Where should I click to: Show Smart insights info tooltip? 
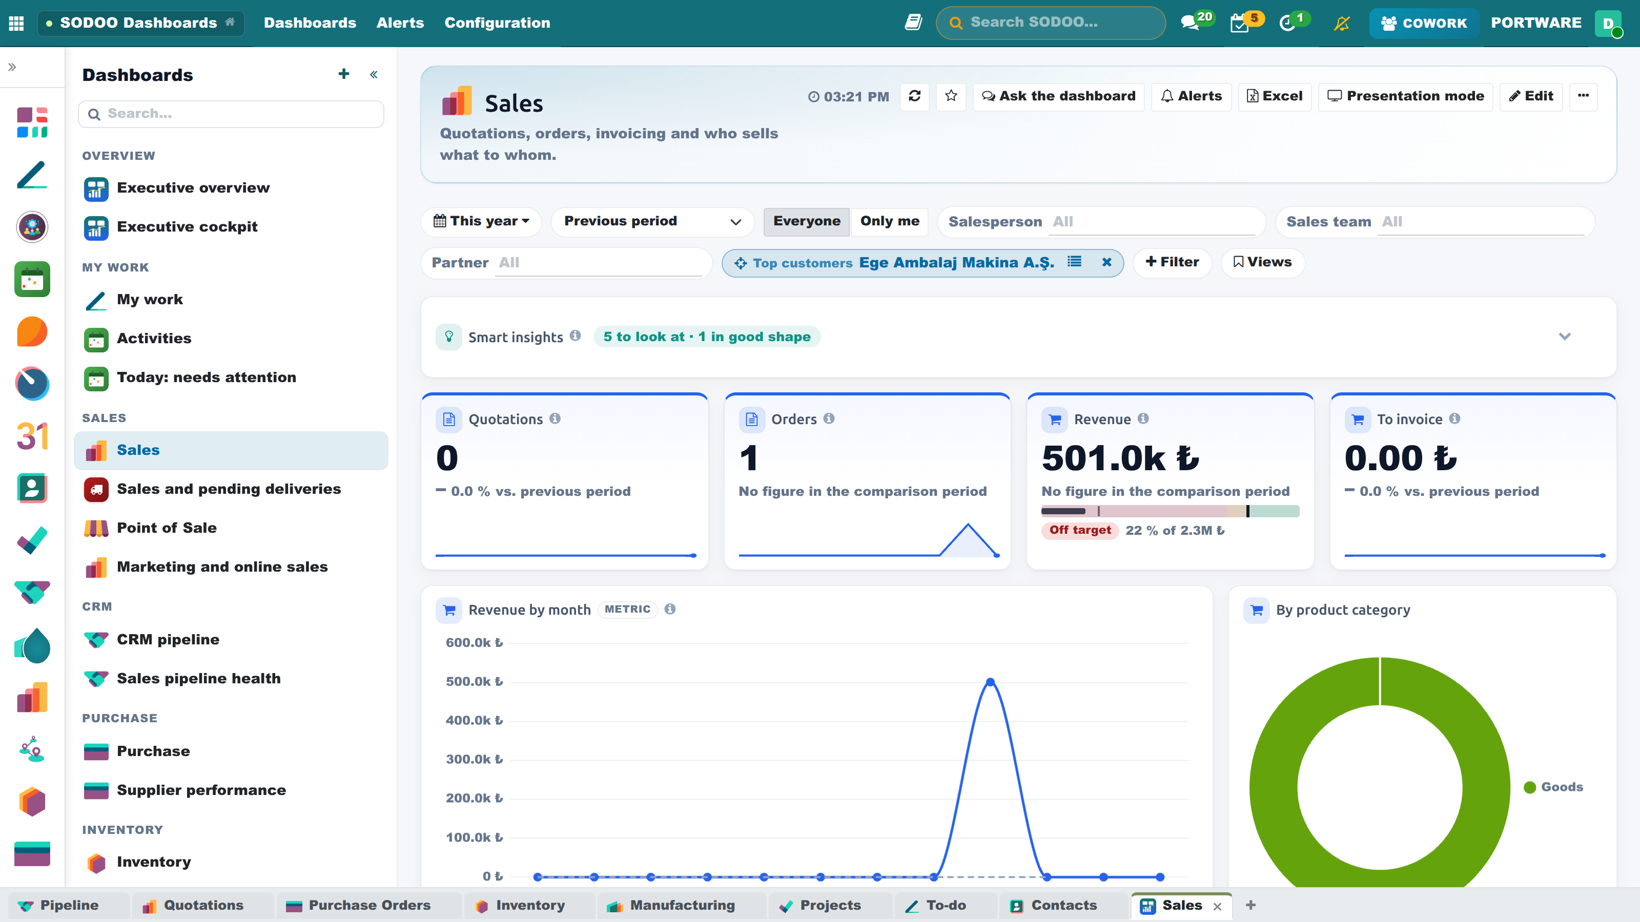click(x=576, y=336)
